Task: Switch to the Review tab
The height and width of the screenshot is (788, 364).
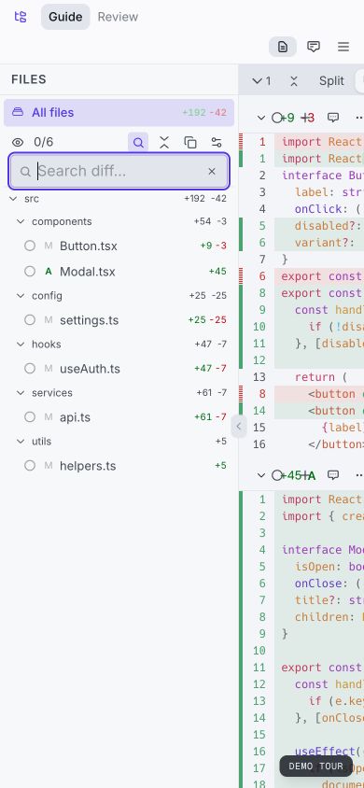Action: 118,17
